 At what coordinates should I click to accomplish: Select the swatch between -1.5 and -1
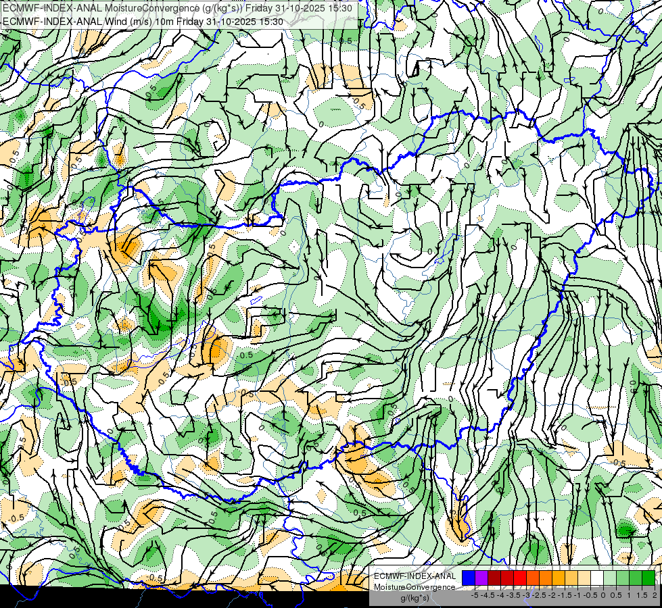tap(571, 578)
